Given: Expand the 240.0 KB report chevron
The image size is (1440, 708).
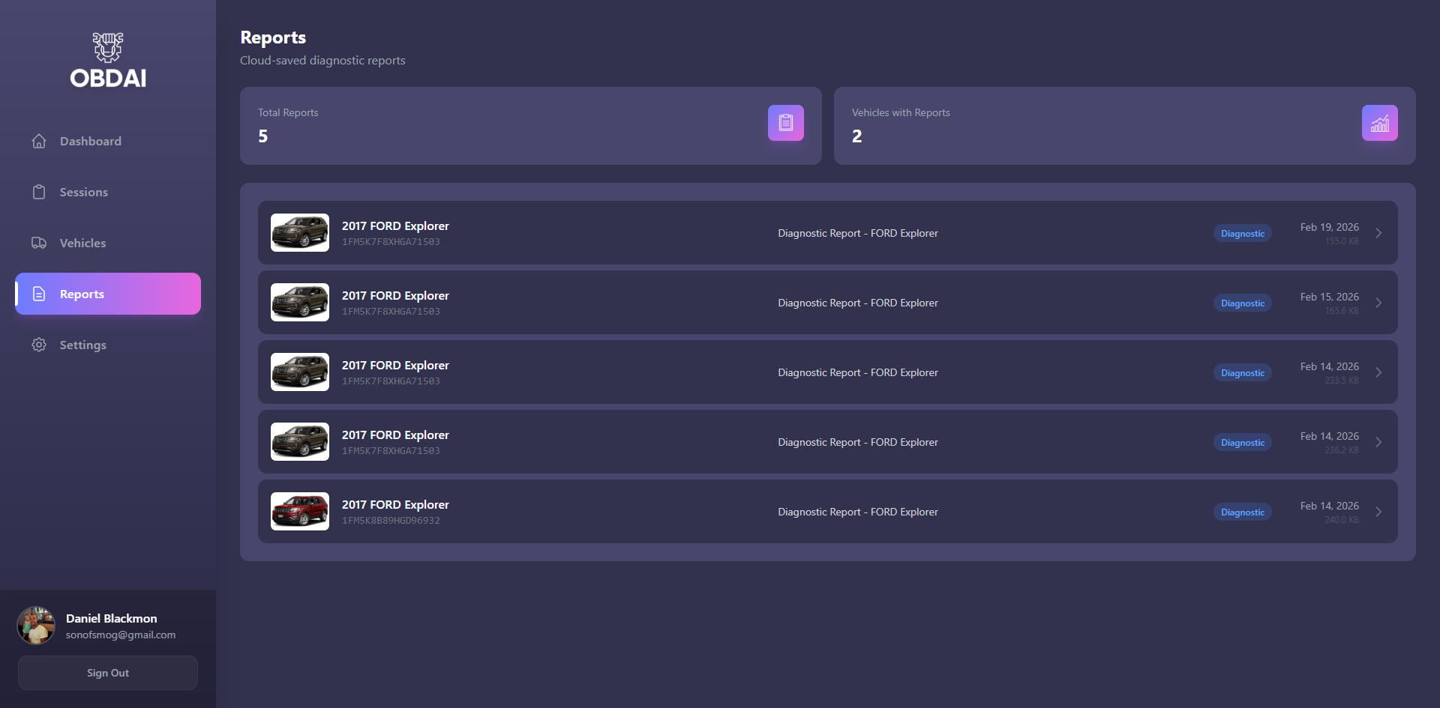Looking at the screenshot, I should pyautogui.click(x=1378, y=512).
